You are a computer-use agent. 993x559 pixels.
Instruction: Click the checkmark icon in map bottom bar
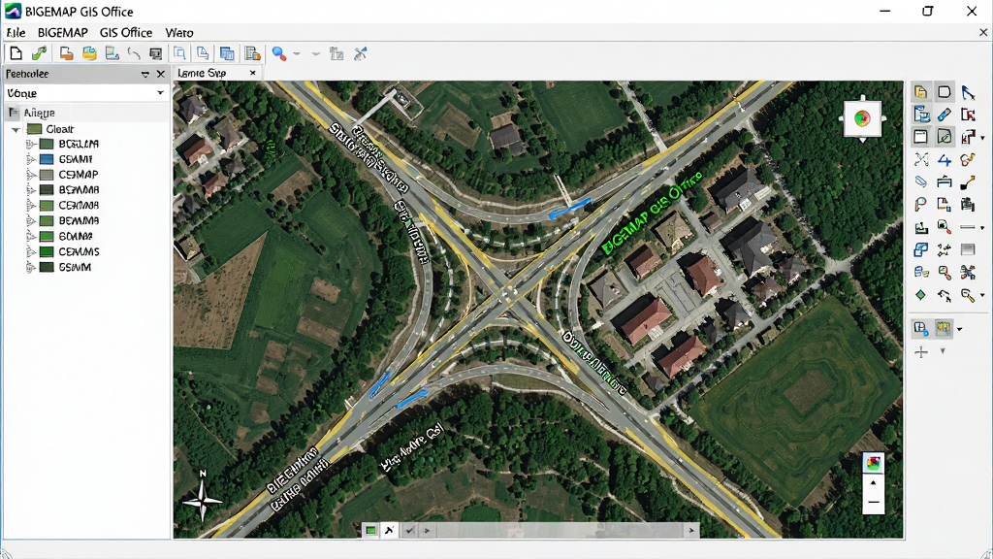pyautogui.click(x=410, y=530)
